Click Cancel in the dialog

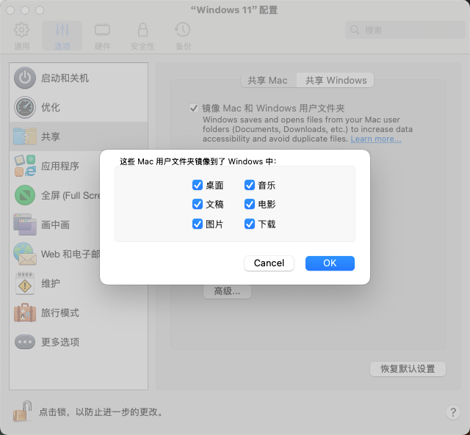pyautogui.click(x=269, y=263)
